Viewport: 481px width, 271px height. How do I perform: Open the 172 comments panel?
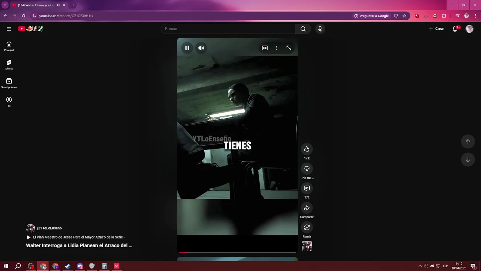click(307, 188)
